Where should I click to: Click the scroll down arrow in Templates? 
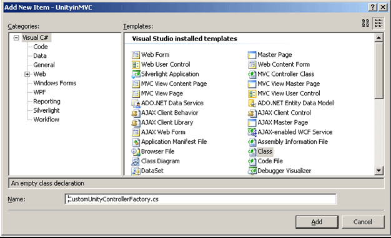tap(379, 170)
